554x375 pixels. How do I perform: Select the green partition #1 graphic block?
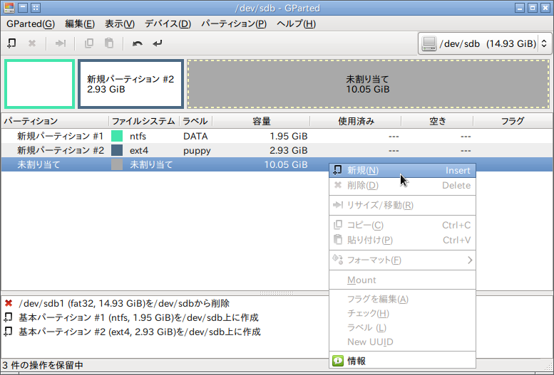pyautogui.click(x=40, y=84)
